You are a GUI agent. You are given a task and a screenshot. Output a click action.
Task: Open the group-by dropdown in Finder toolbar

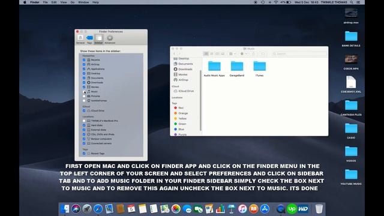(x=232, y=53)
